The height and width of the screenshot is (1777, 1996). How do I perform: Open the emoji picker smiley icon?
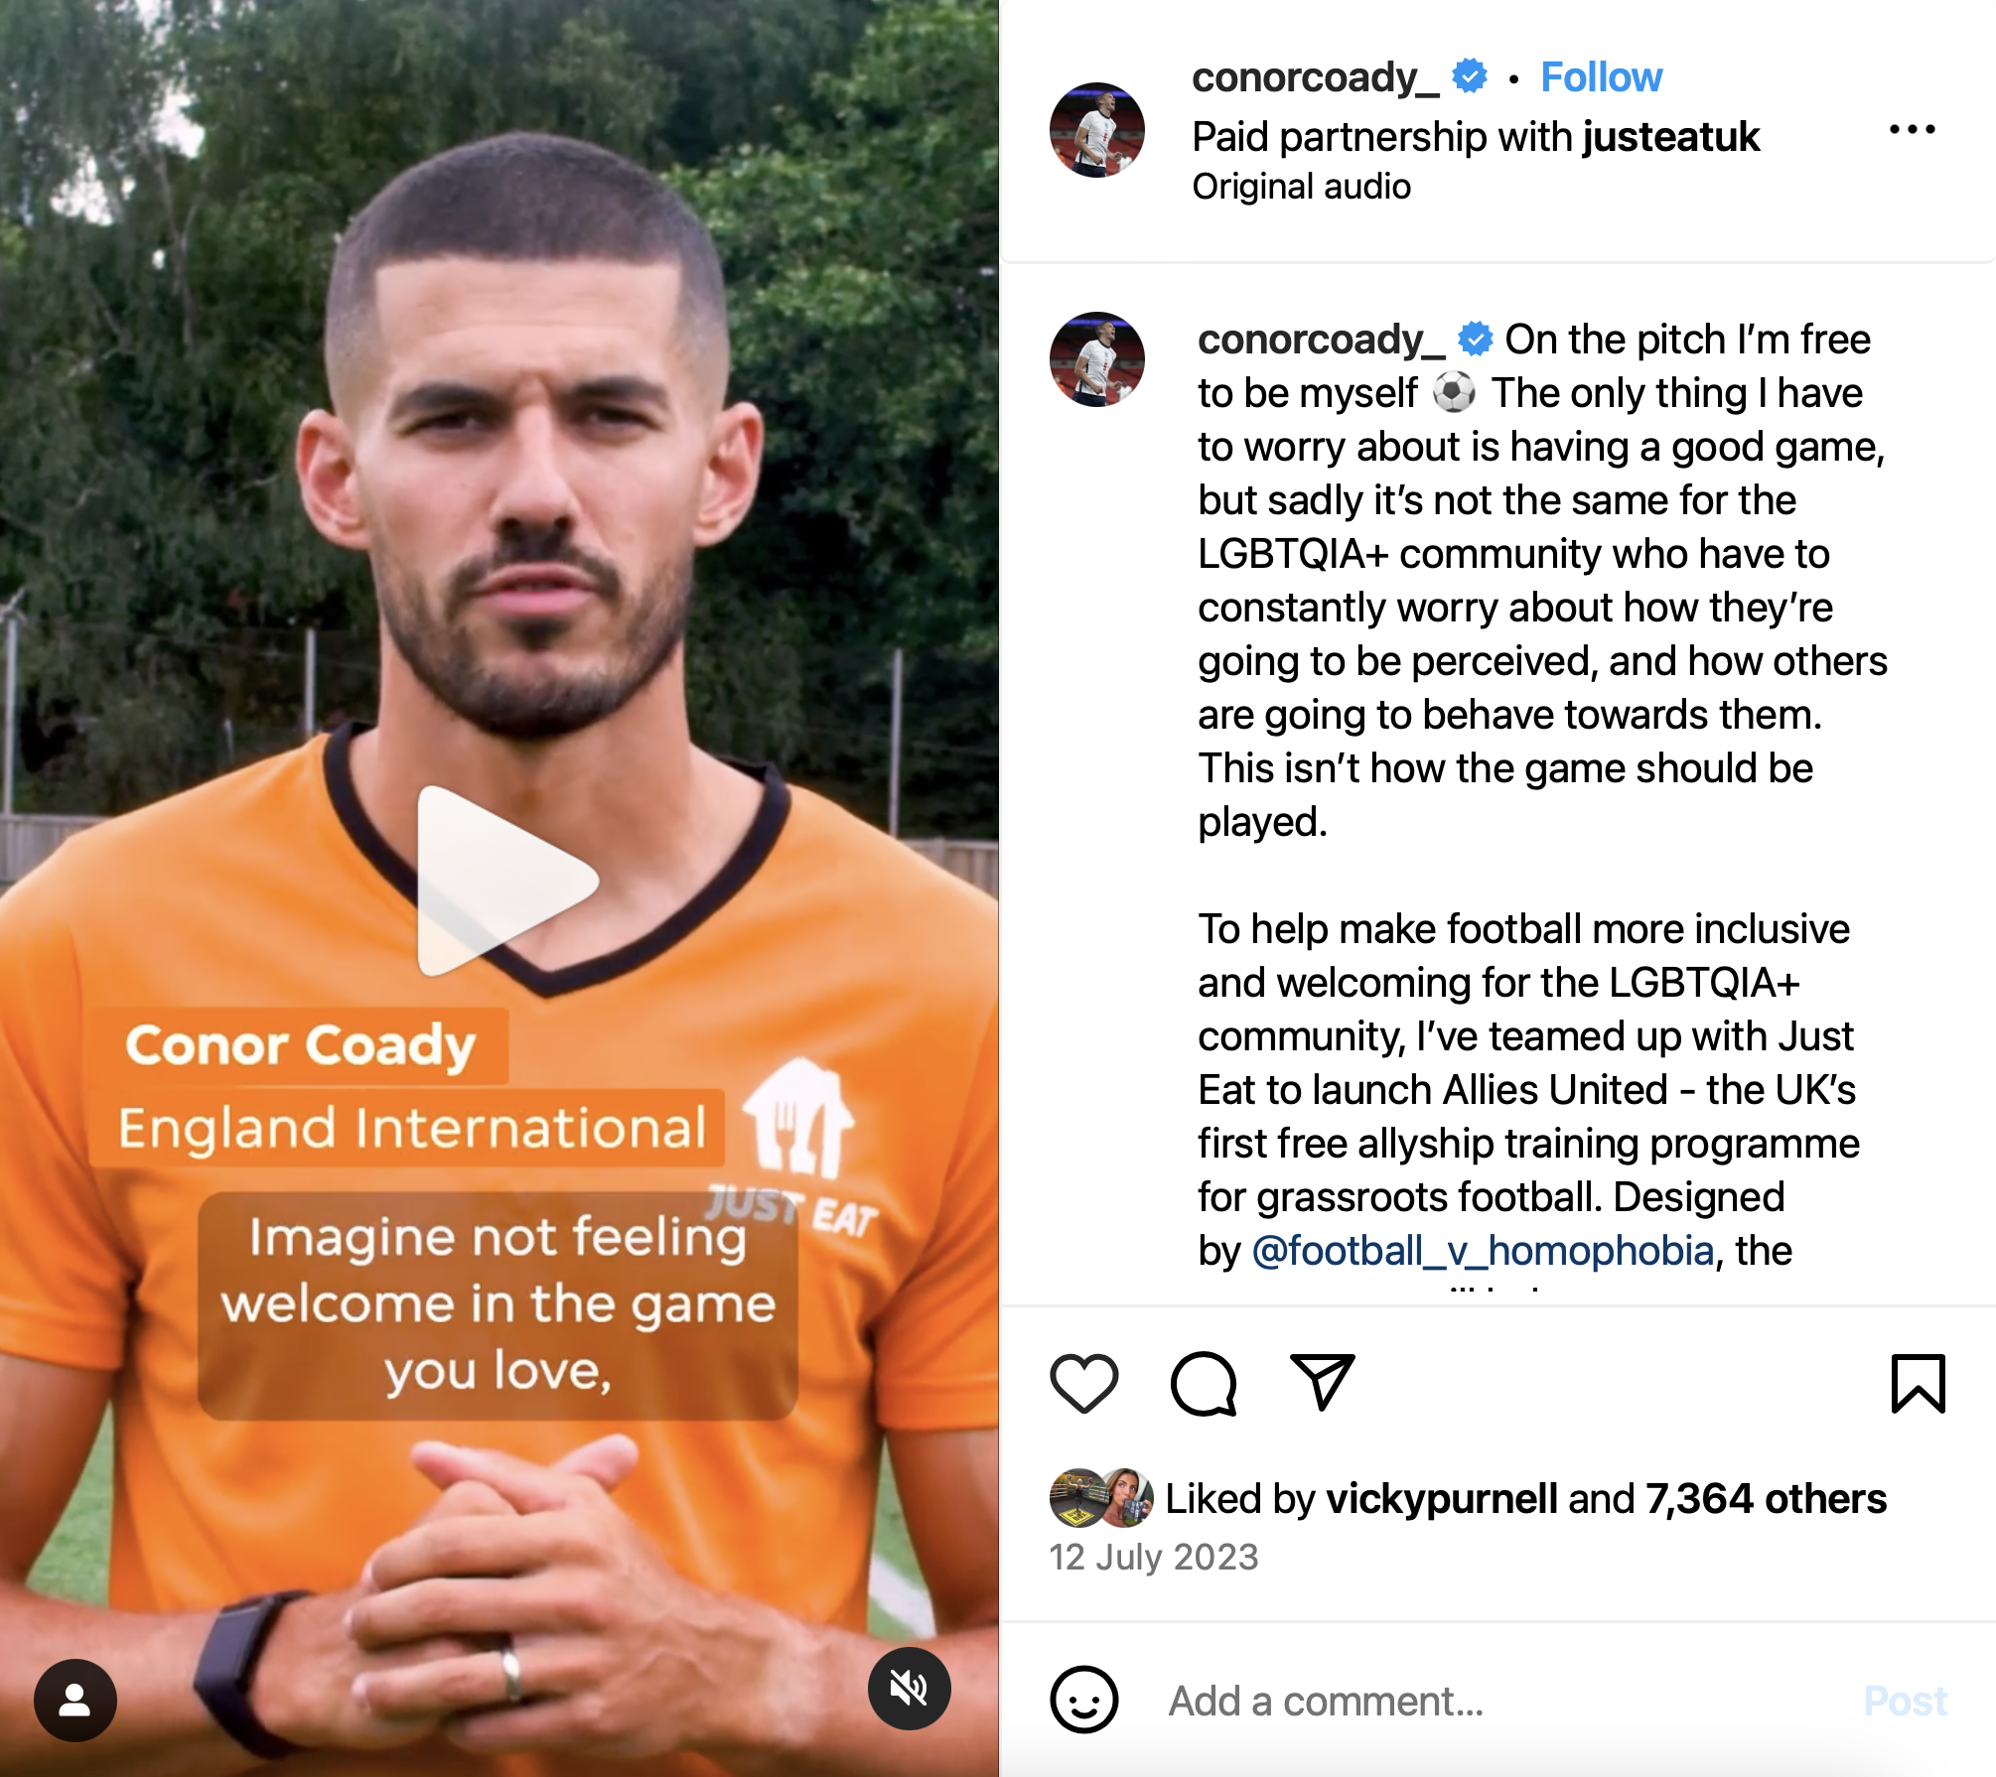1083,1700
